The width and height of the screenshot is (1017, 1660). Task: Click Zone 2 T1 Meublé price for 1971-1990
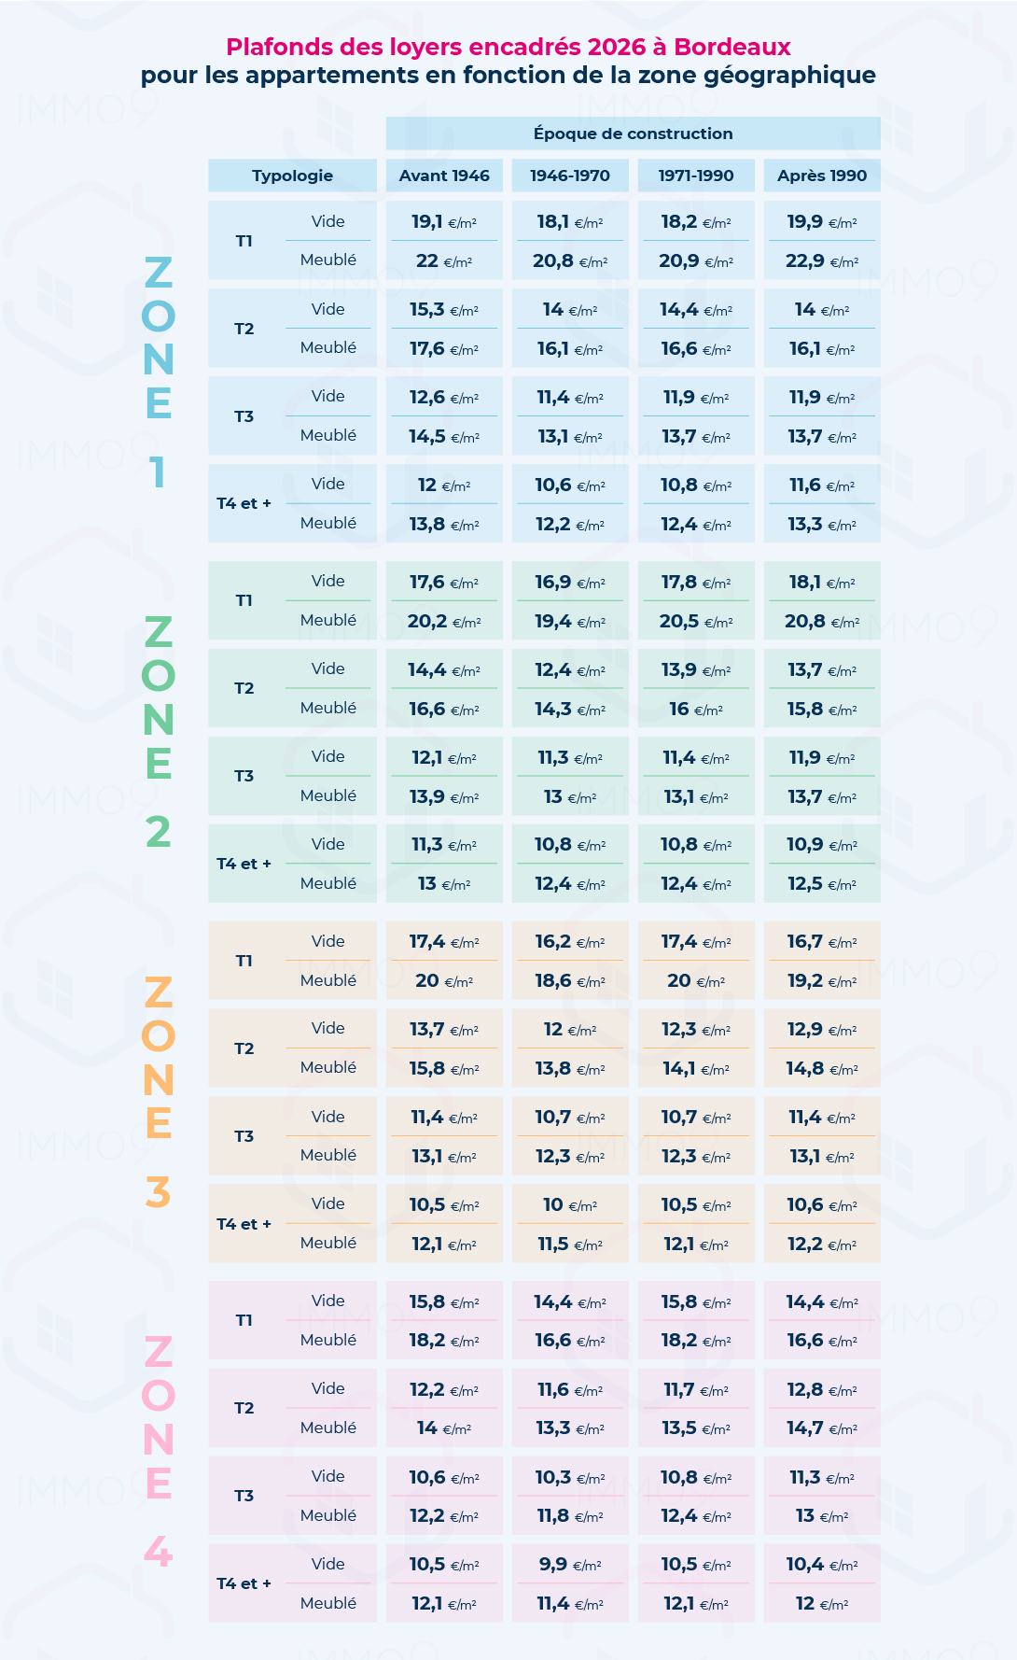pyautogui.click(x=696, y=621)
